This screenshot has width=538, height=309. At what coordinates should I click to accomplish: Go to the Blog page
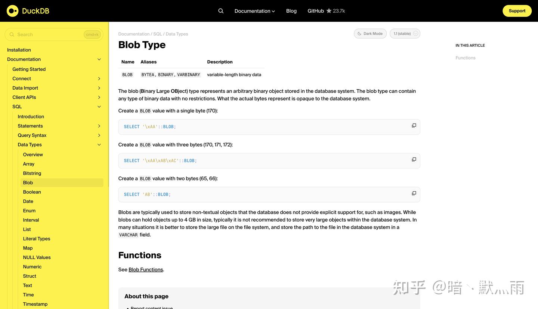[x=291, y=10]
